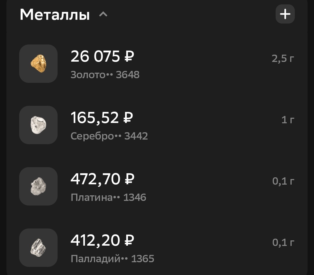Viewport: 314px width, 275px height.
Task: Tap the platinum nugget icon
Action: tap(38, 186)
